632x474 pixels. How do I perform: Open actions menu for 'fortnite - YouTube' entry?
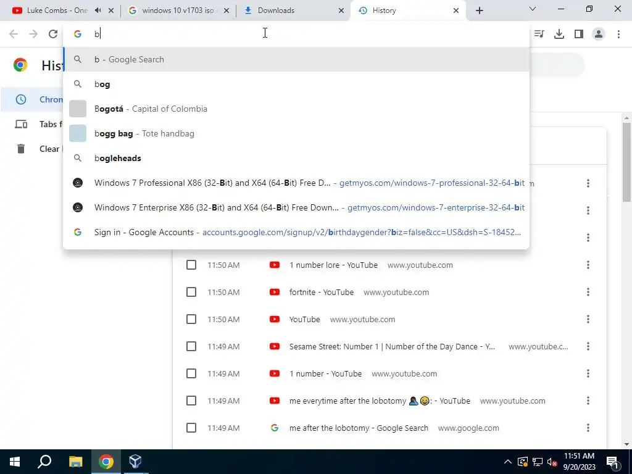pyautogui.click(x=588, y=292)
